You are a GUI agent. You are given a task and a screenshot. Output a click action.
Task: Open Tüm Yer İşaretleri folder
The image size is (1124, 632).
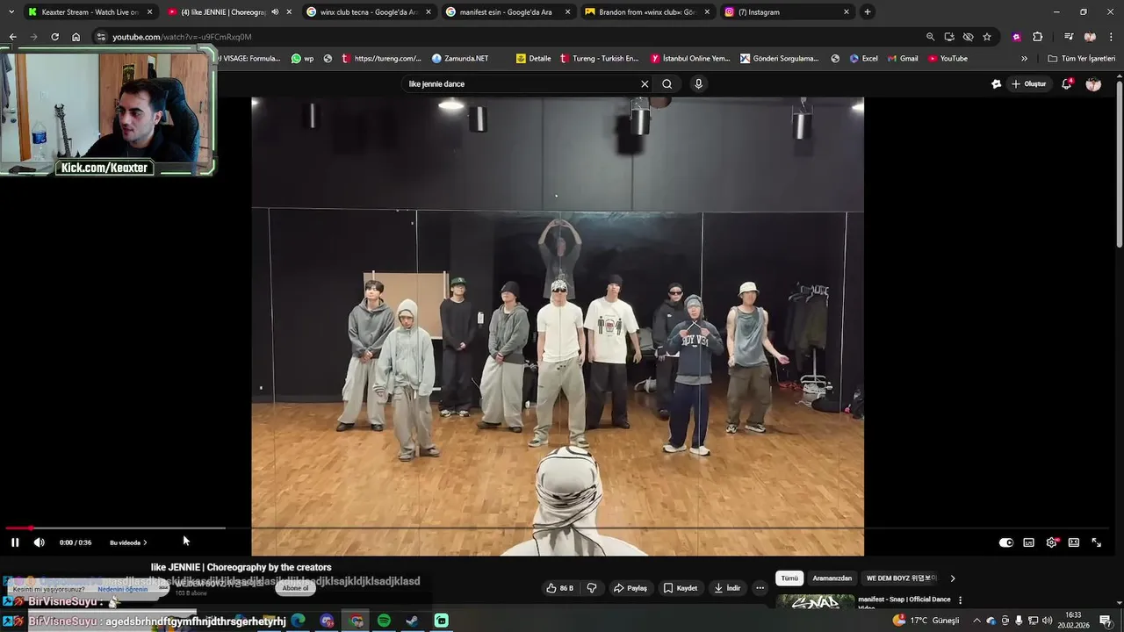[x=1082, y=59]
